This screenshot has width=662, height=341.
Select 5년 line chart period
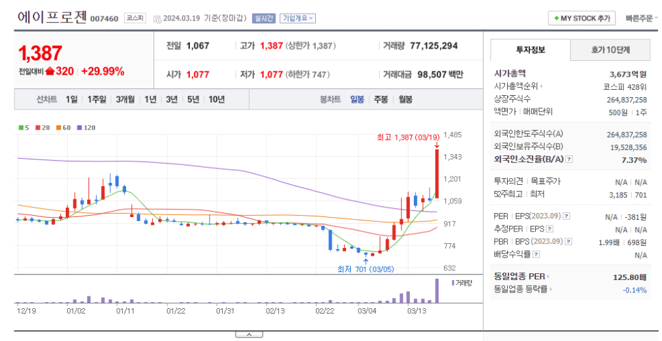pos(193,99)
